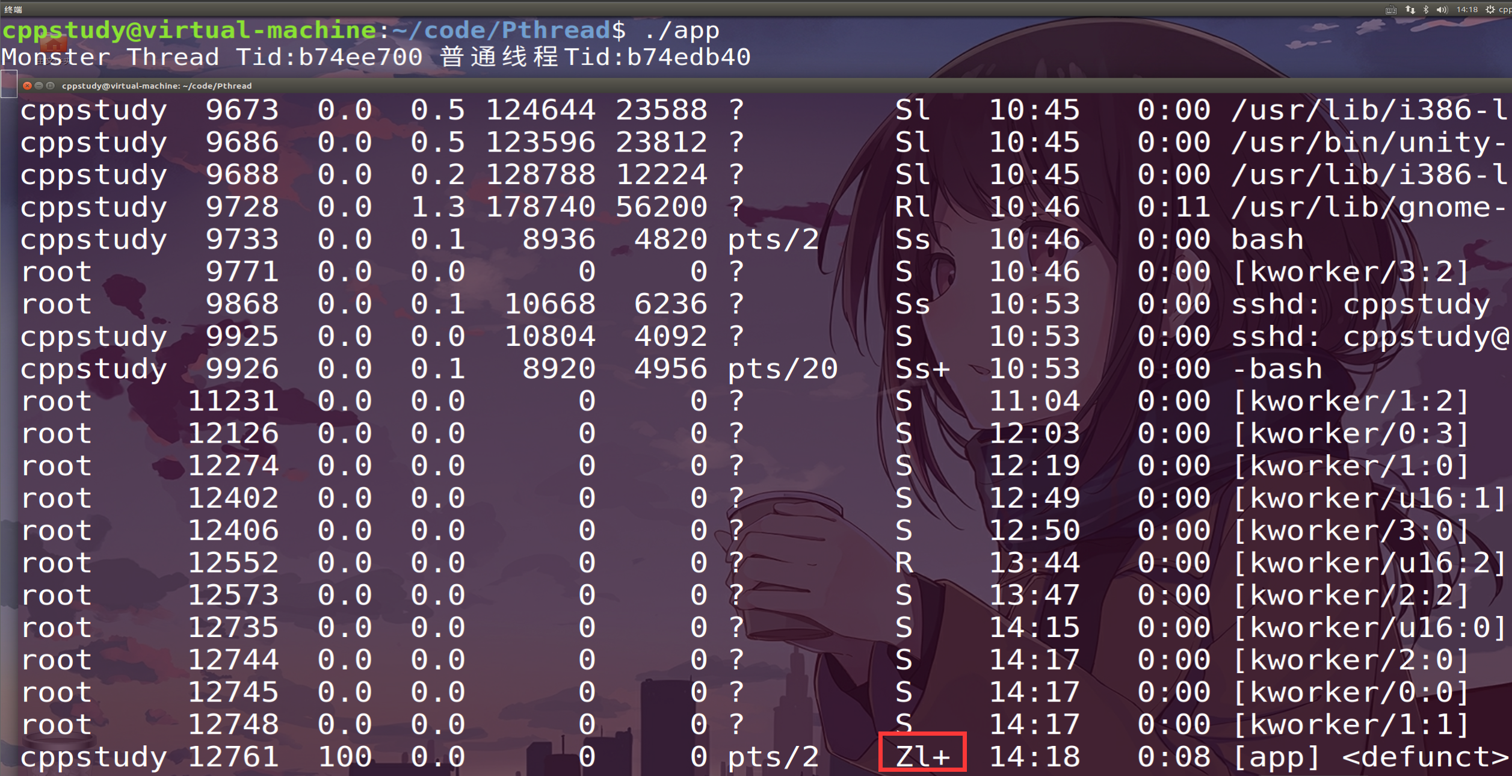Click the [app] <defunct> command text
1512x776 pixels.
tap(1369, 757)
